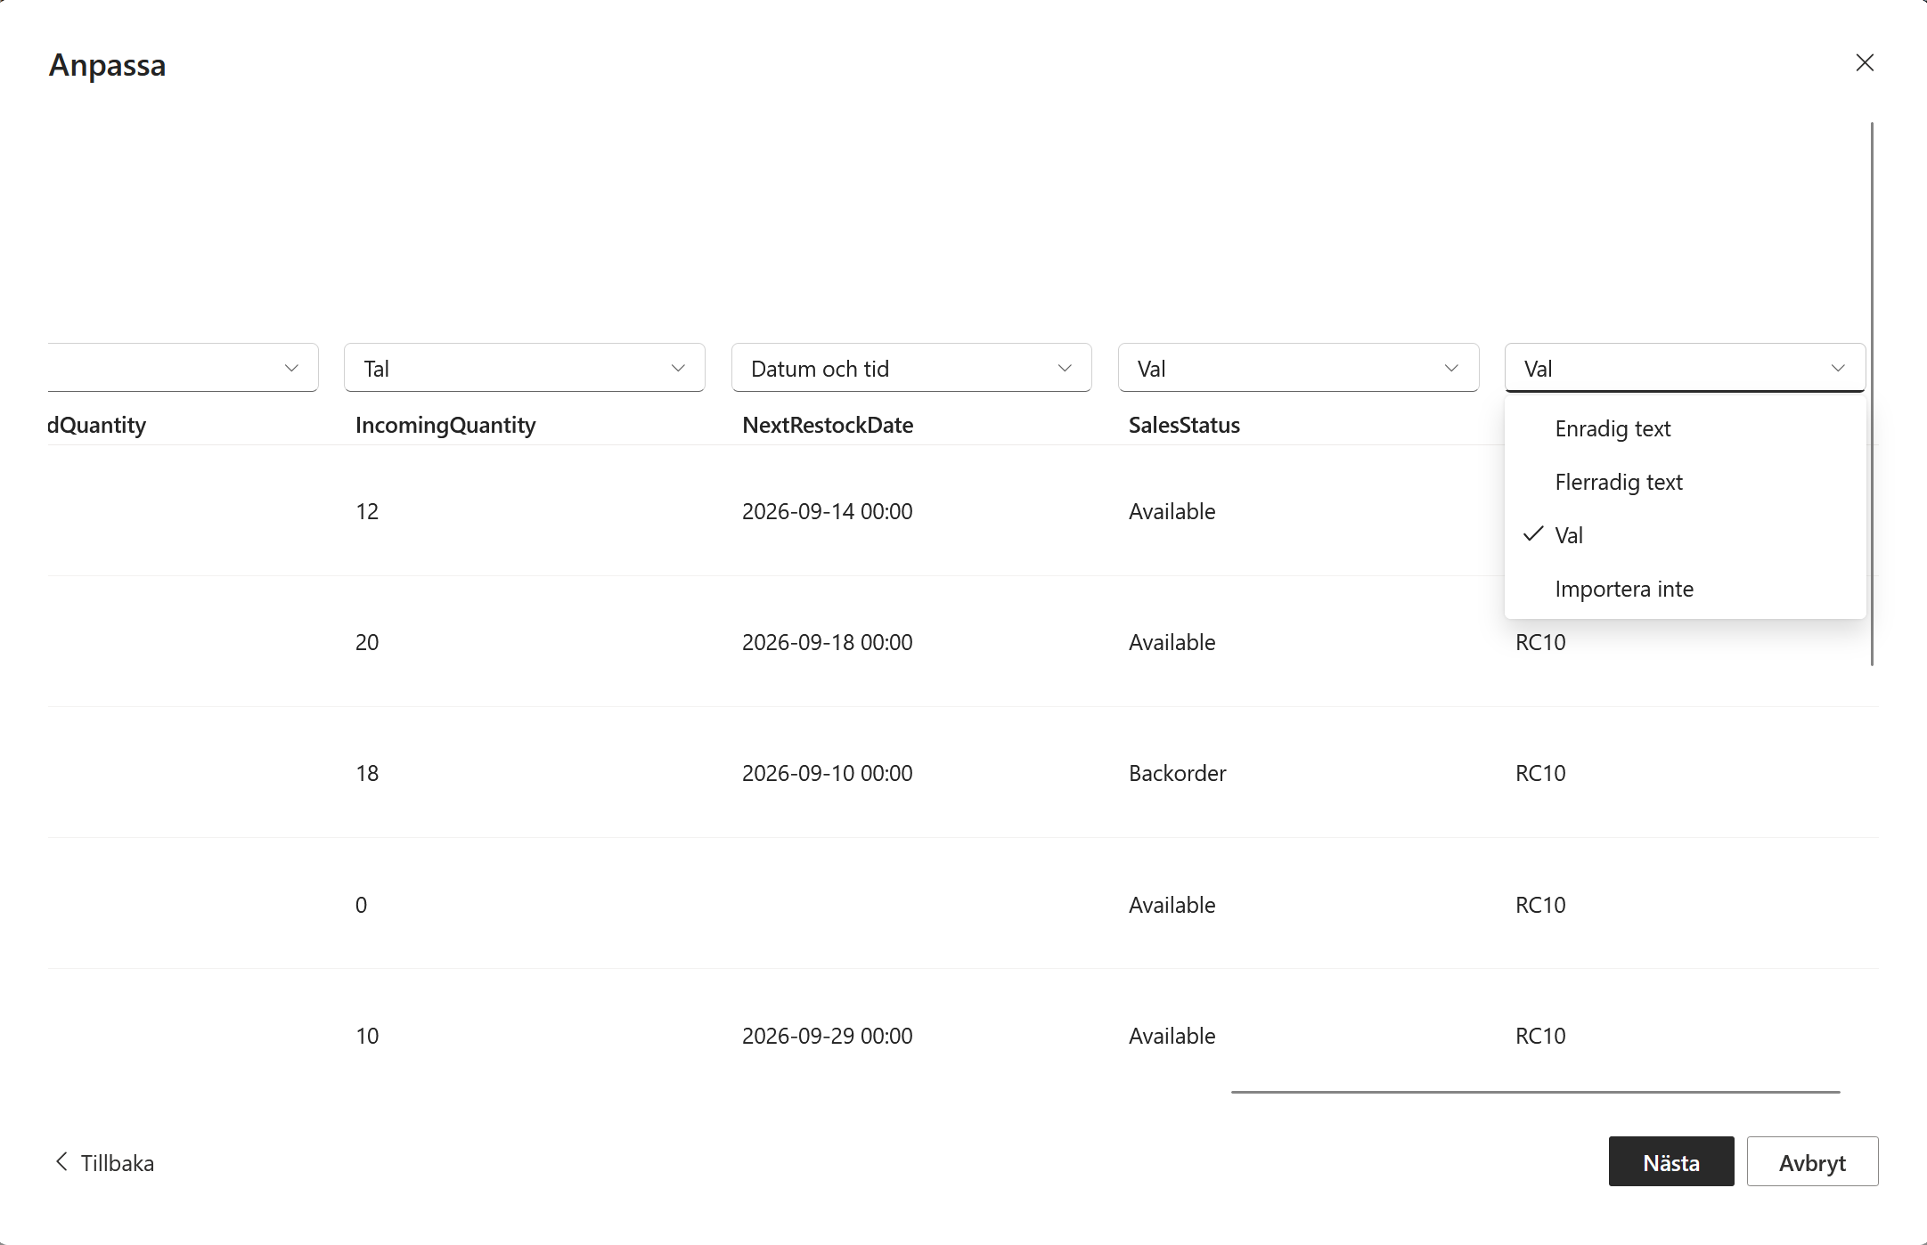This screenshot has height=1245, width=1927.
Task: Click the vertical scrollbar on the right edge
Action: click(x=1872, y=394)
